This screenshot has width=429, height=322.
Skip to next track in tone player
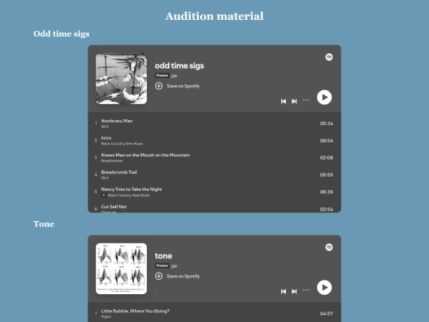point(294,292)
